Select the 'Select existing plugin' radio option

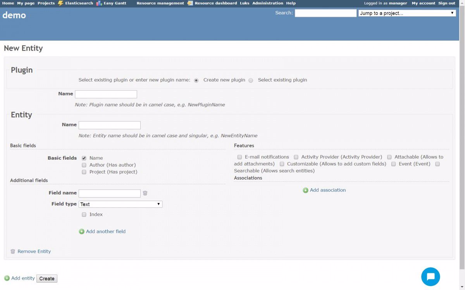[251, 80]
